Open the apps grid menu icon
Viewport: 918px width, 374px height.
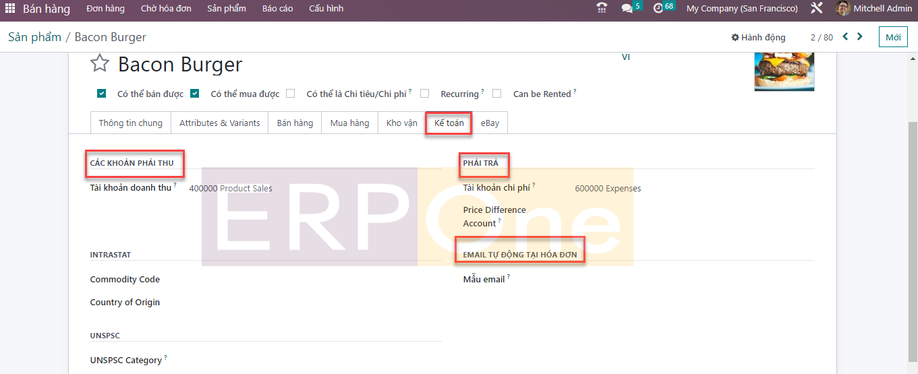pyautogui.click(x=10, y=9)
